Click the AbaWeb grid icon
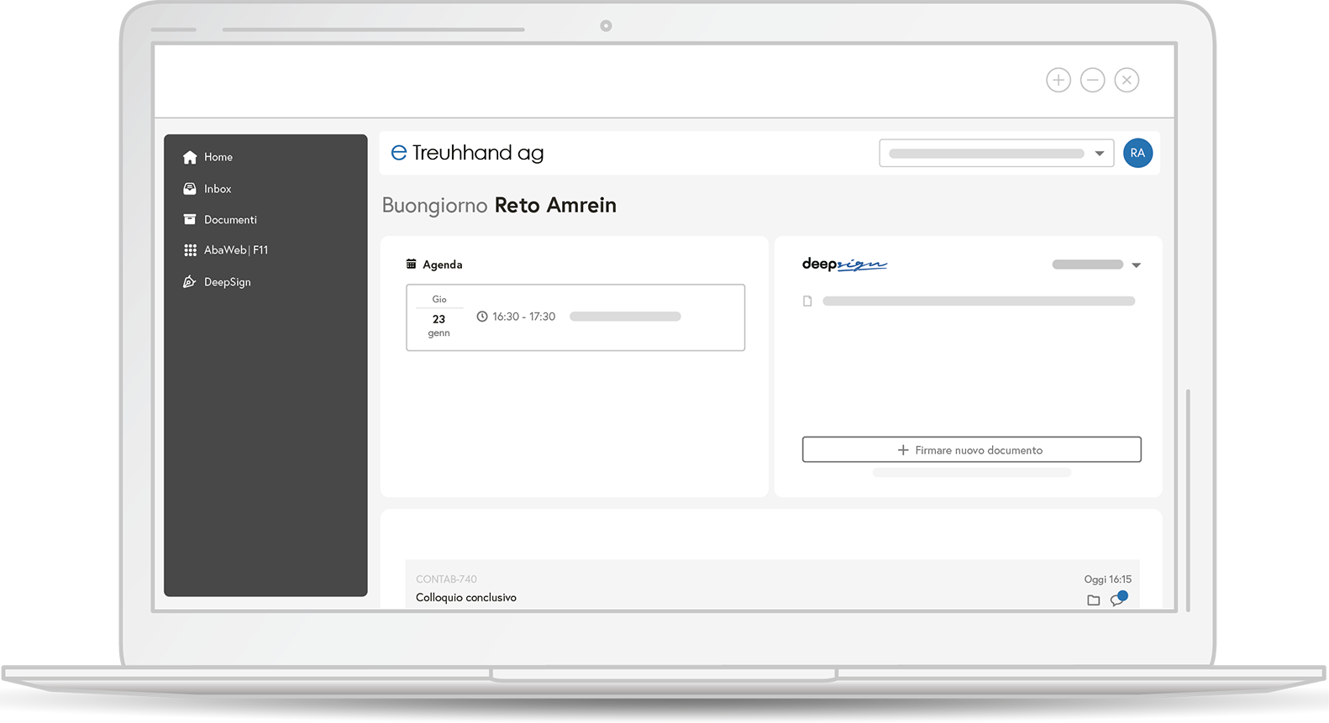This screenshot has width=1329, height=723. coord(190,250)
